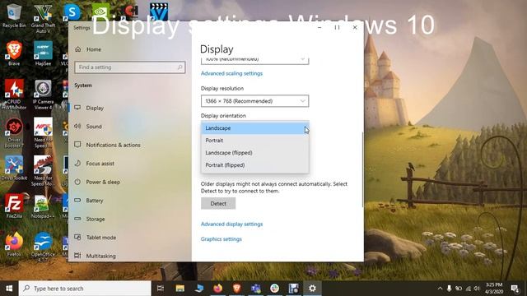Open the Driver Booster 7 shortcut
Image resolution: width=527 pixels, height=296 pixels.
click(x=14, y=133)
